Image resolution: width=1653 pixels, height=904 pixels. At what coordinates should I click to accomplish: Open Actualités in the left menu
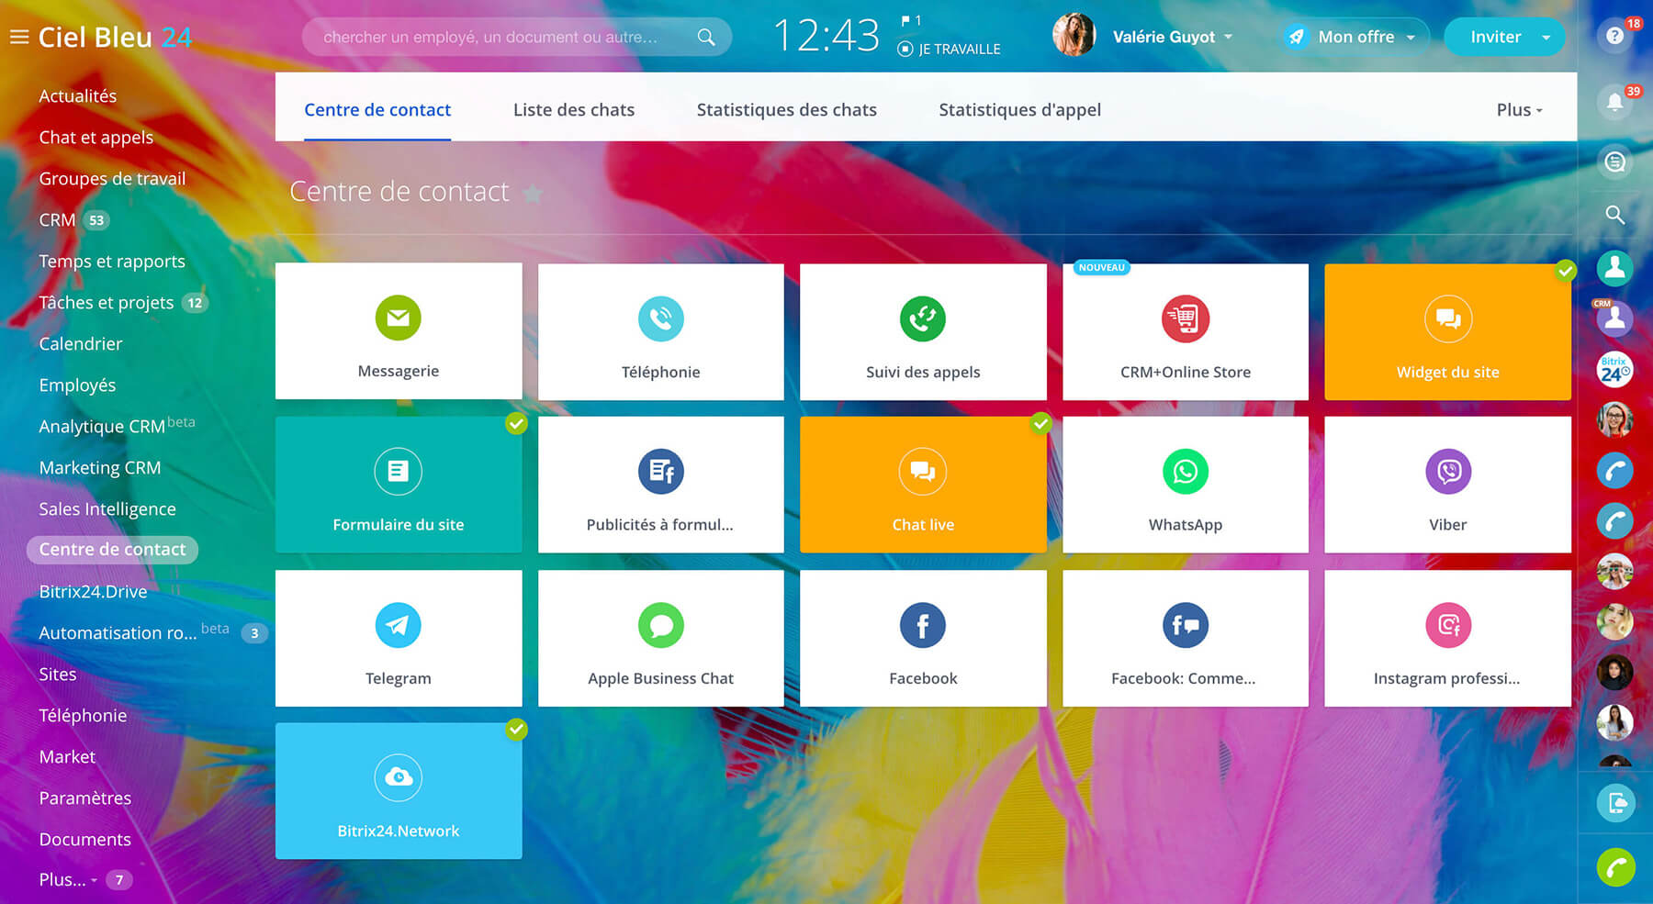tap(78, 95)
